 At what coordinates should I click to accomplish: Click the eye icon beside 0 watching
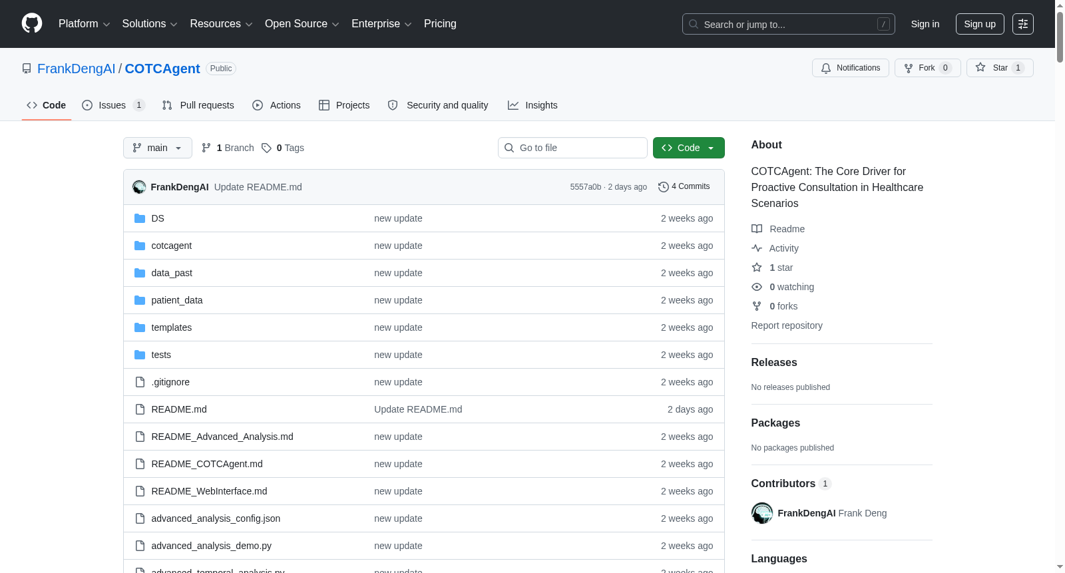(757, 287)
